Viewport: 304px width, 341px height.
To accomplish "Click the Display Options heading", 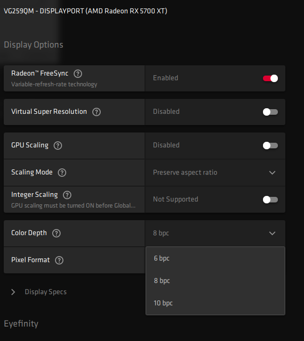I will pyautogui.click(x=34, y=45).
